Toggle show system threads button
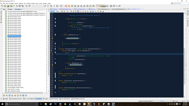Screen dimensions: 189x106 12,95
